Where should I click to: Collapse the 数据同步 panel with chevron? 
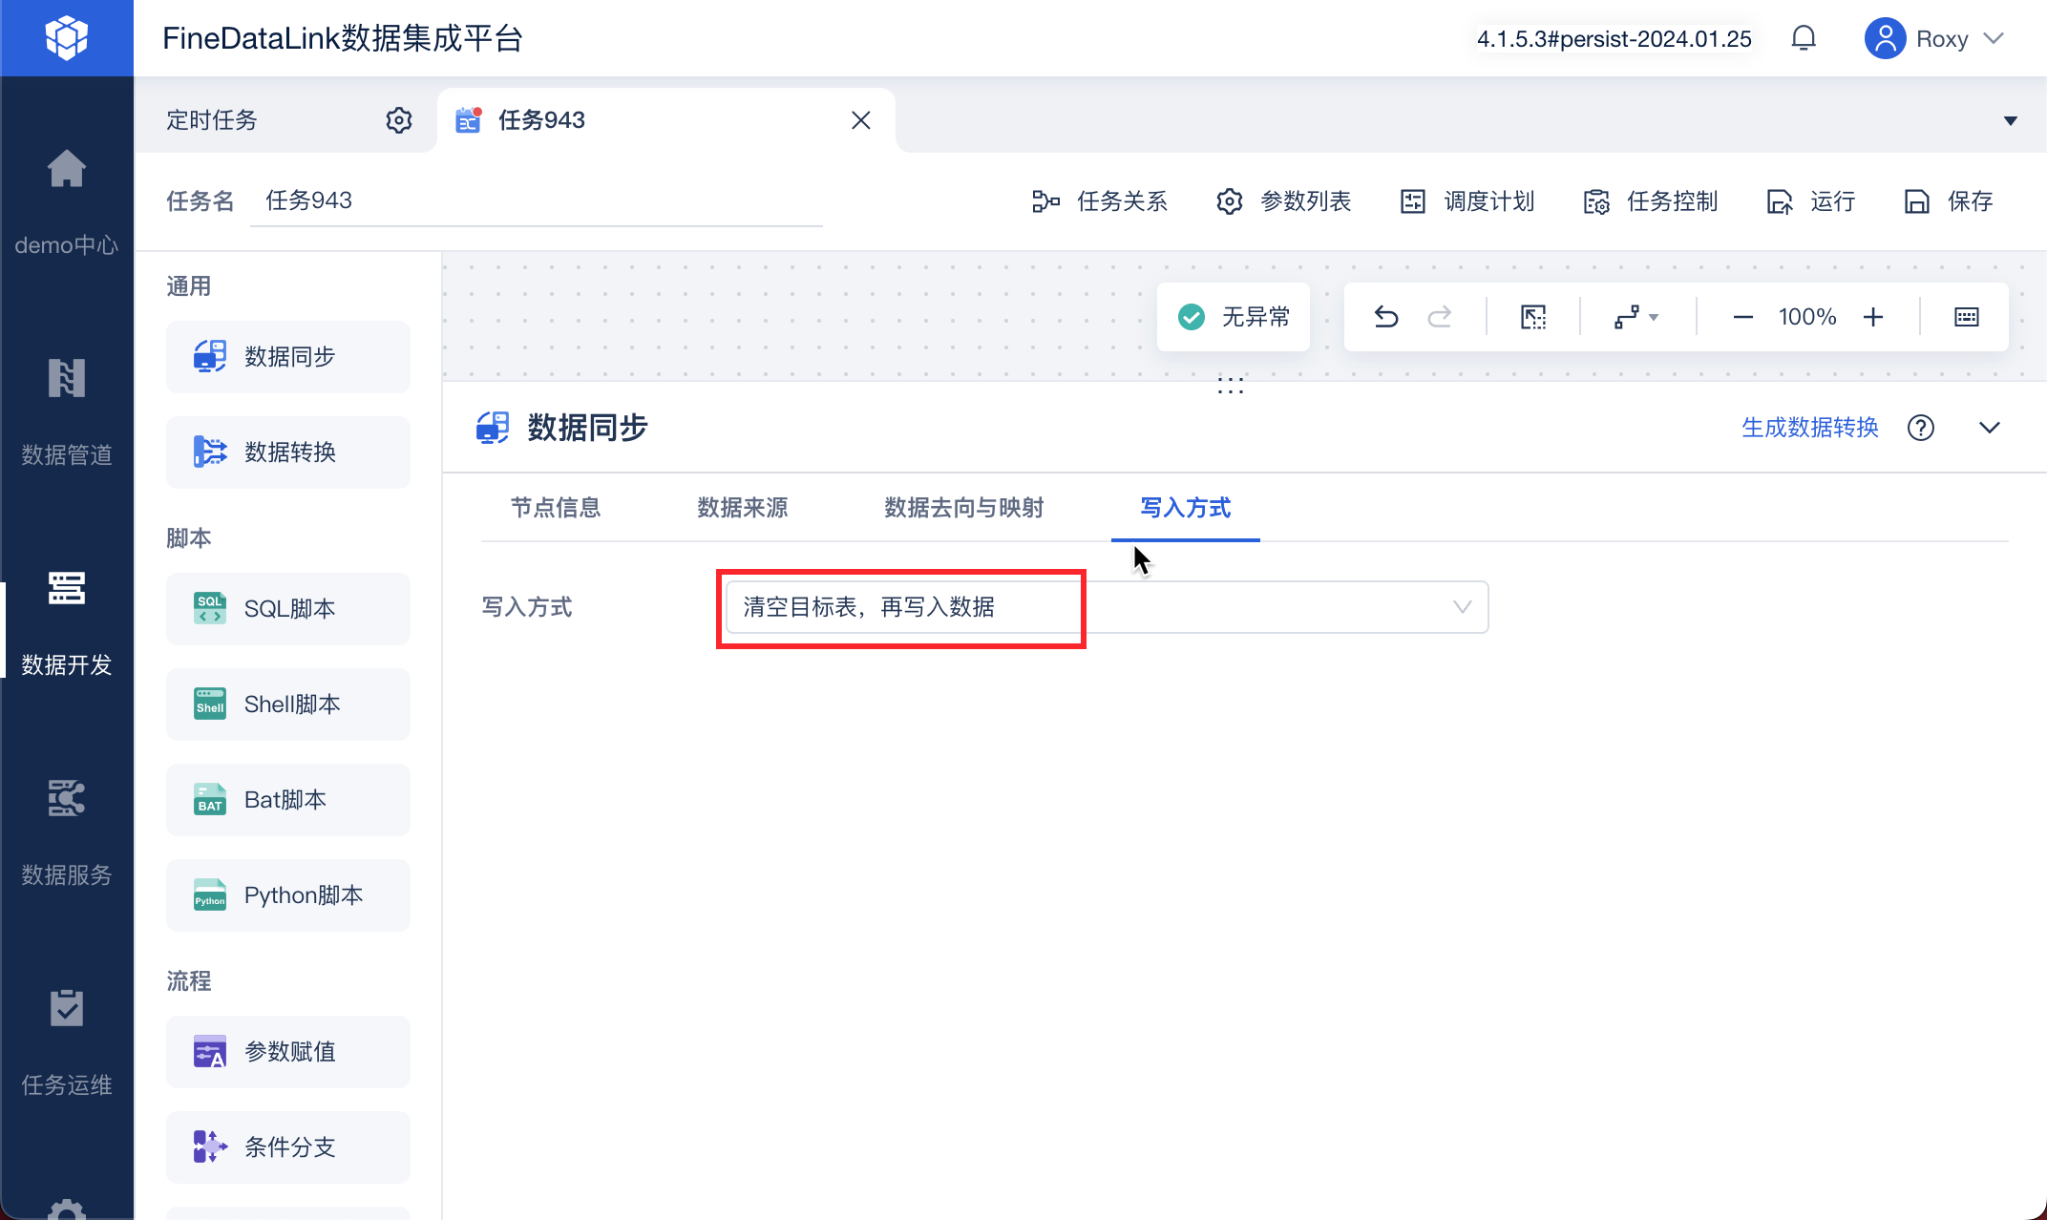[1990, 428]
